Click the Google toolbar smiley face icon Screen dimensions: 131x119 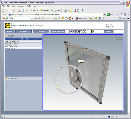pos(96,18)
